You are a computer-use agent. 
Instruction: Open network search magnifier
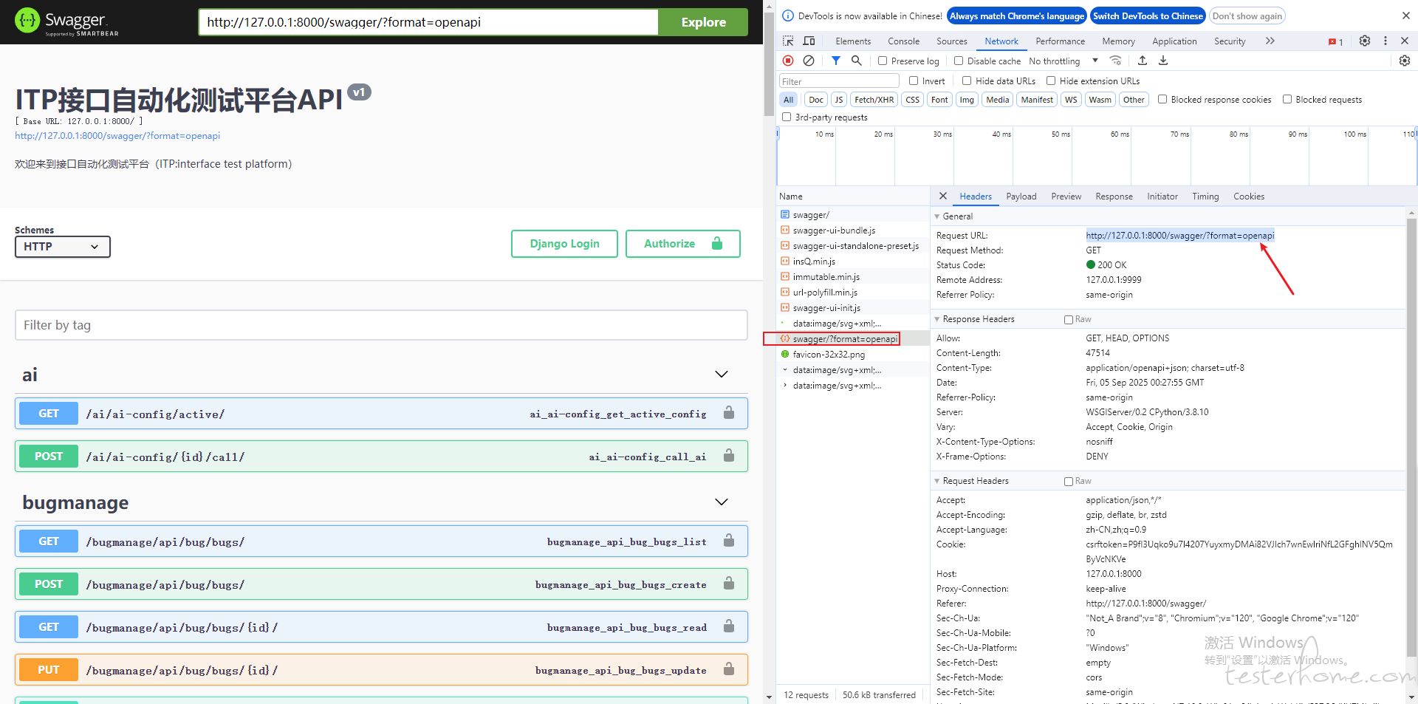coord(856,61)
